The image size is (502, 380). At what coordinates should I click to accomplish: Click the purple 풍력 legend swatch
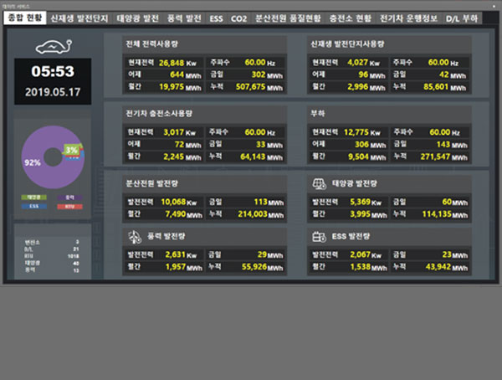tap(68, 197)
